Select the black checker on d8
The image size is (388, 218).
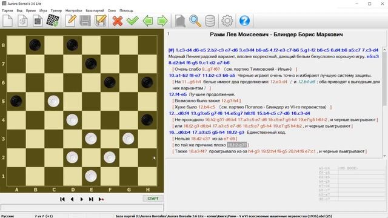(x=72, y=45)
